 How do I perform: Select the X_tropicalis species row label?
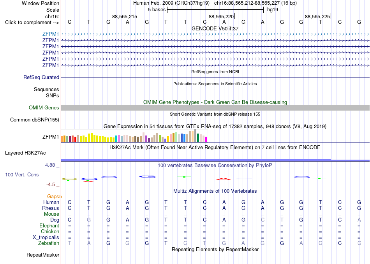point(46,238)
